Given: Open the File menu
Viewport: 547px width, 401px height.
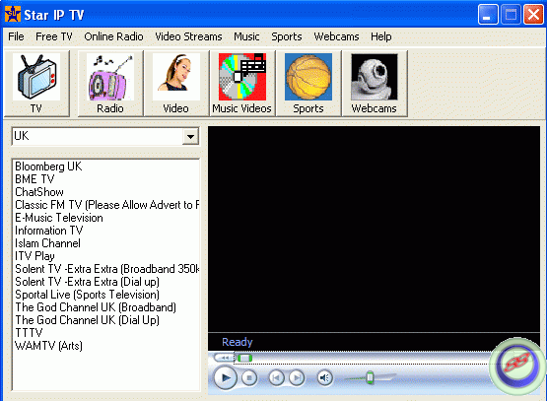Looking at the screenshot, I should pyautogui.click(x=16, y=36).
